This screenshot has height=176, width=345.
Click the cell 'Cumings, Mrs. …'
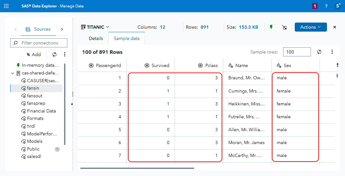(x=247, y=91)
